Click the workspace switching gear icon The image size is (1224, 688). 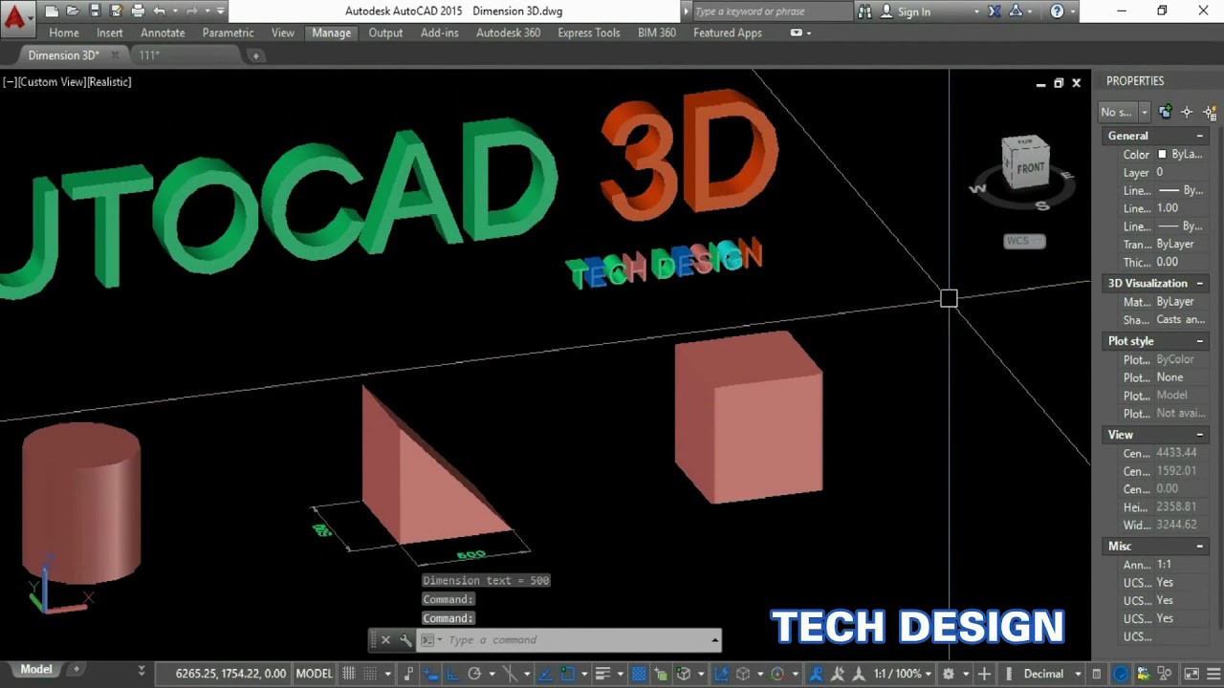click(948, 674)
